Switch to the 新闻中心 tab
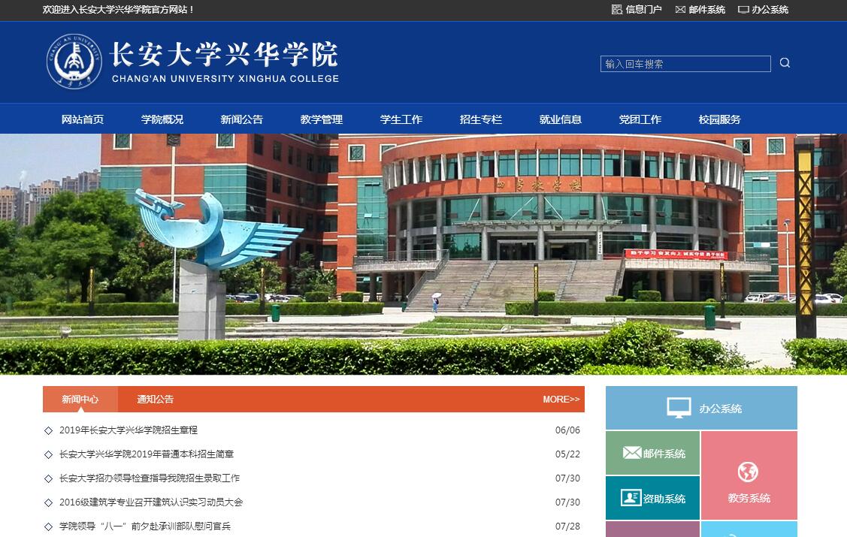This screenshot has width=847, height=537. (80, 400)
